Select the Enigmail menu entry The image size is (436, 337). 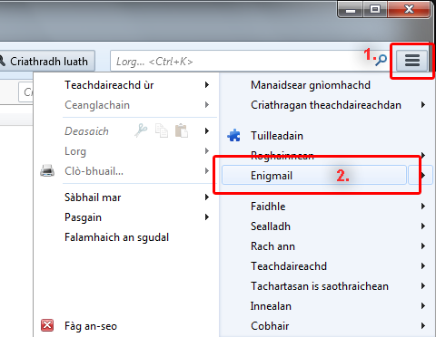[x=314, y=175]
